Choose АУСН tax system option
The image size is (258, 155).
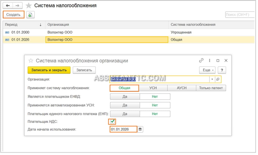(x=182, y=88)
